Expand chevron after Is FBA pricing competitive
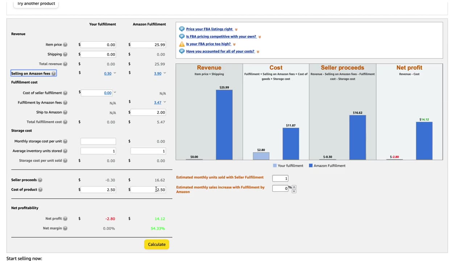This screenshot has width=464, height=261. (260, 37)
